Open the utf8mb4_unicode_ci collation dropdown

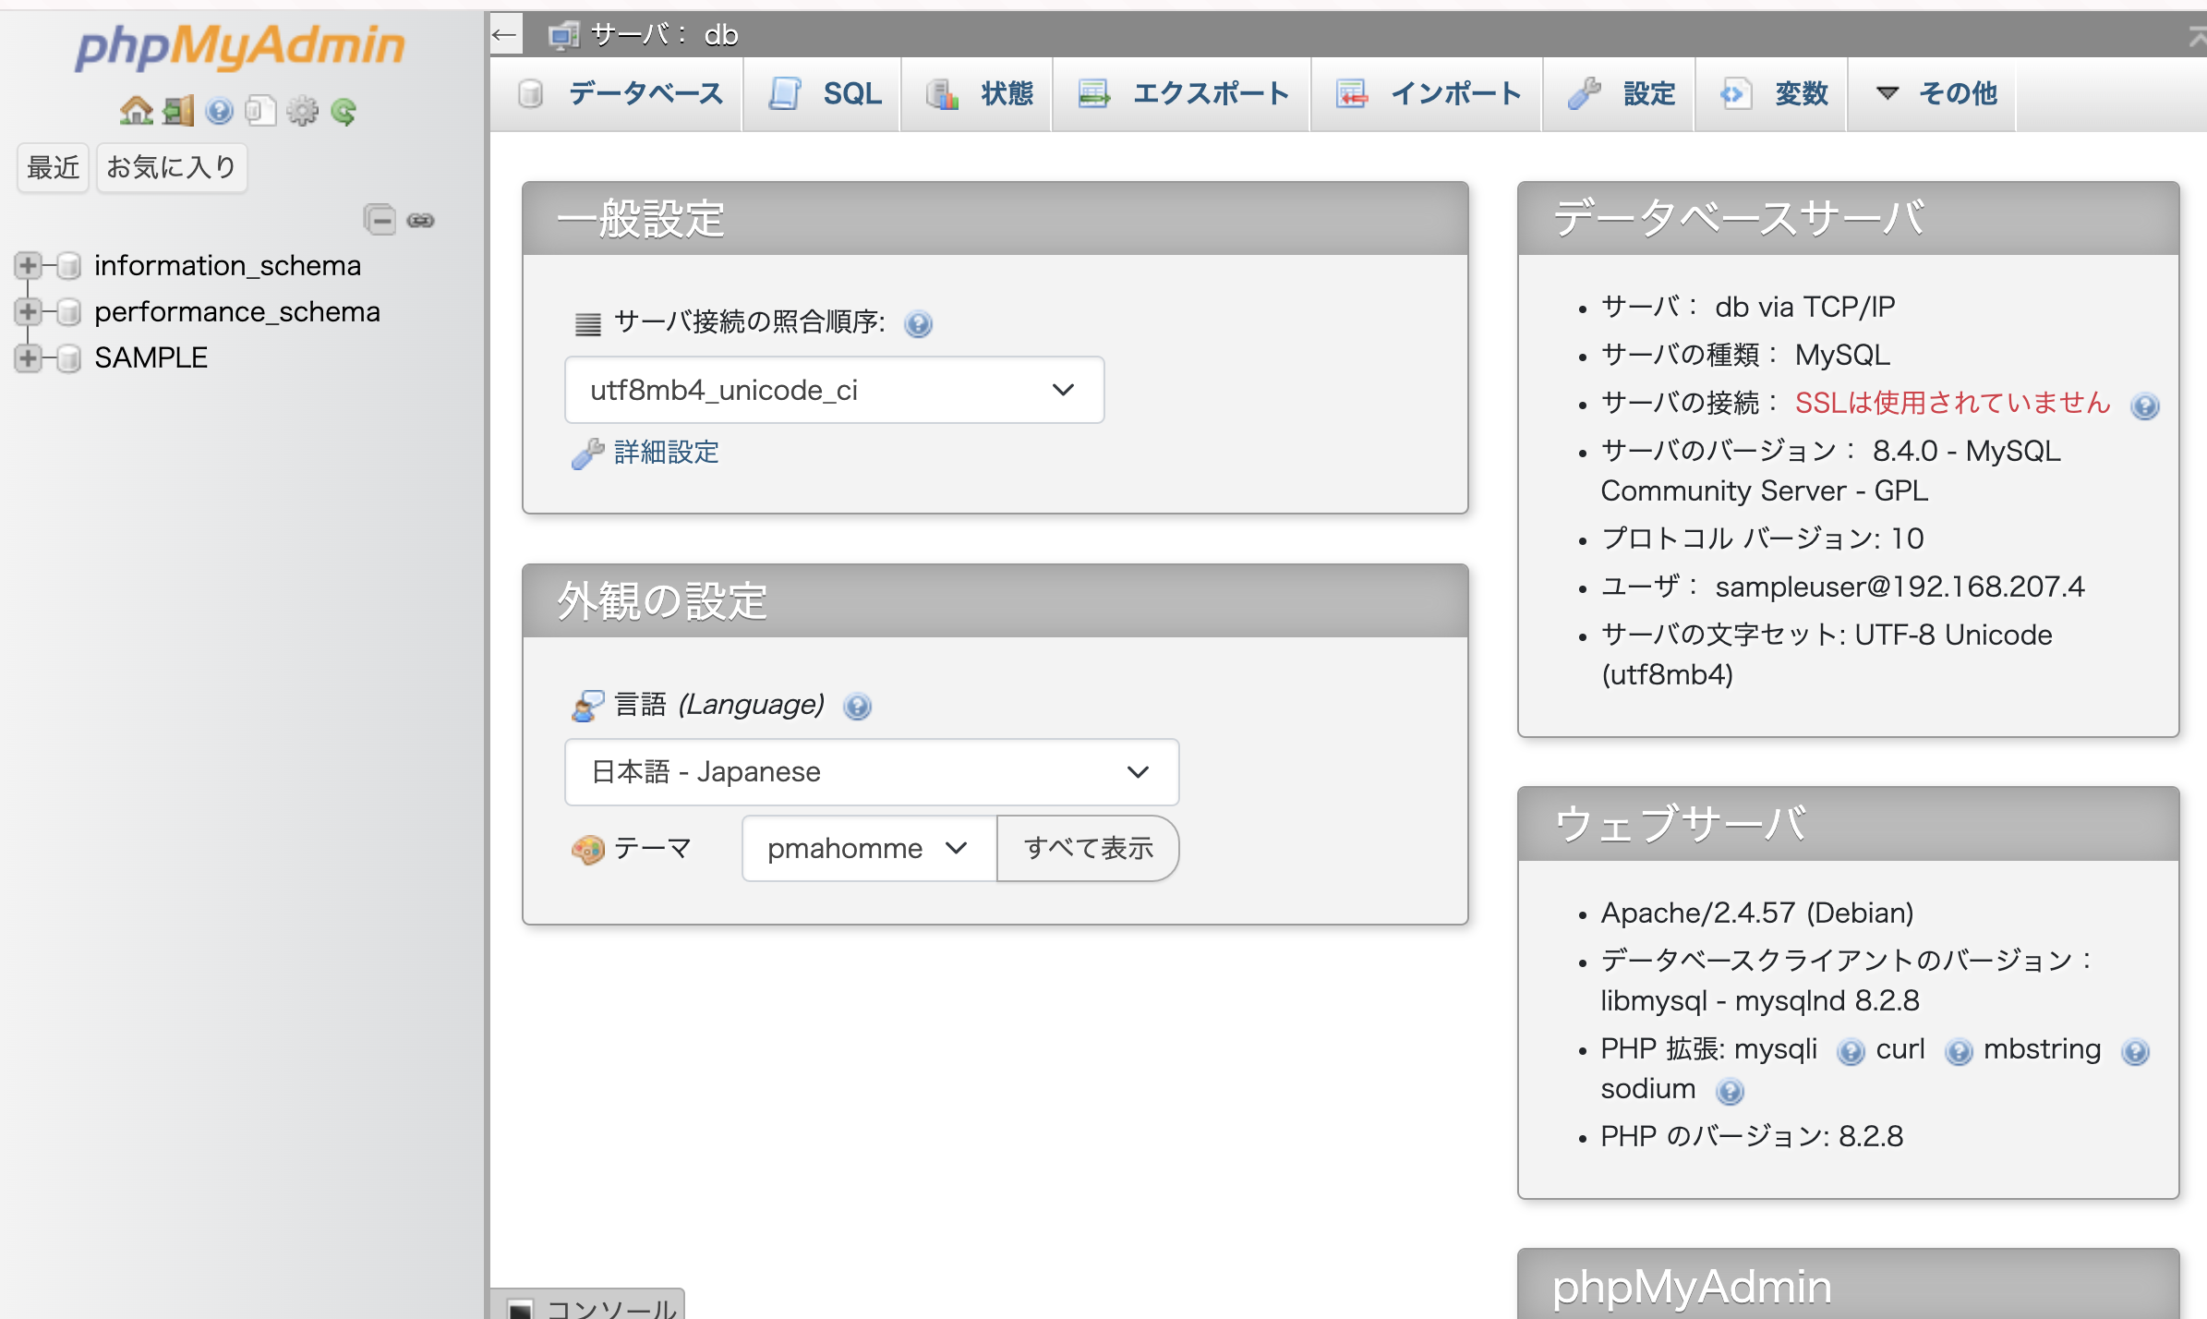(x=834, y=390)
